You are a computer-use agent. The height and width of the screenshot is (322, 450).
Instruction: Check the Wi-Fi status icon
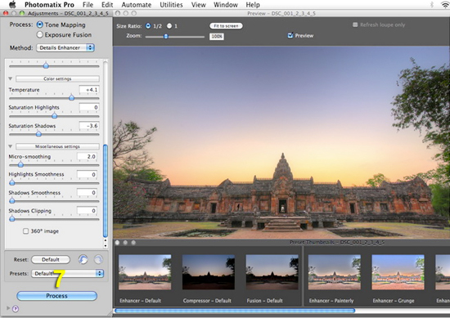click(x=445, y=4)
